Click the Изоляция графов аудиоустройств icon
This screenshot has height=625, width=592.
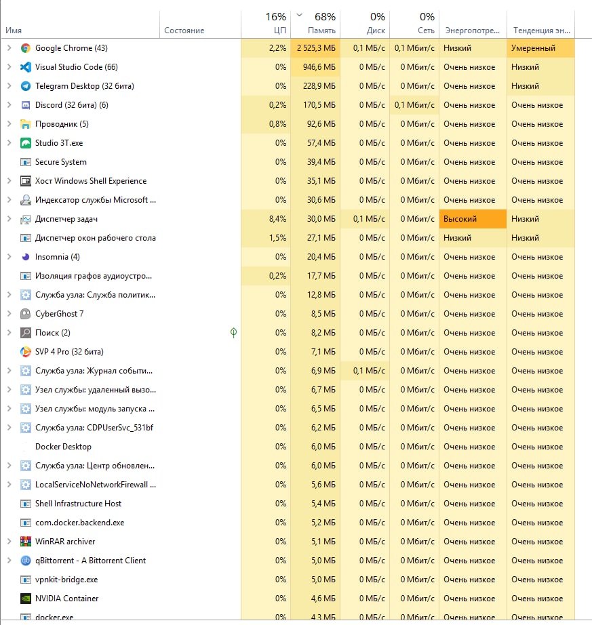coord(26,276)
